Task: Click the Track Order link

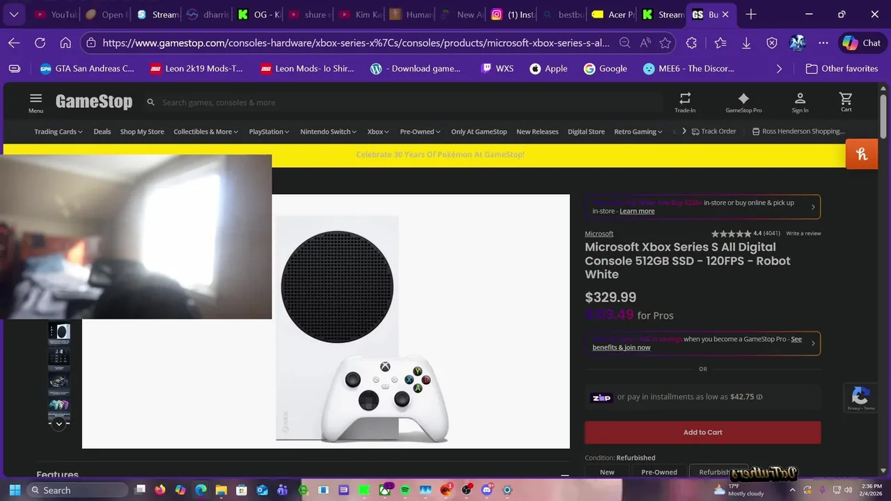Action: (713, 132)
